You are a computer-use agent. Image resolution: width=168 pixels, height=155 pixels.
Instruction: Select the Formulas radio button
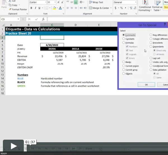click(123, 43)
